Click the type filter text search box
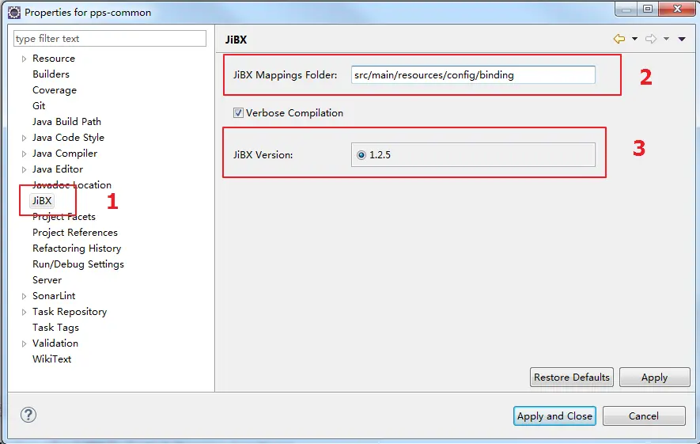 (x=110, y=39)
